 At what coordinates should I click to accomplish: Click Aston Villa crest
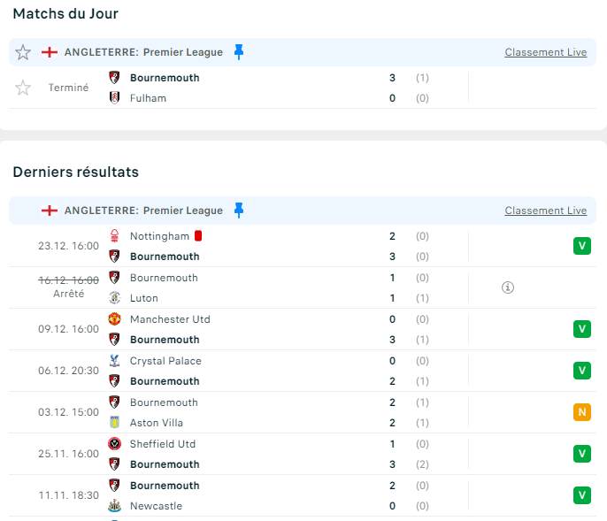(x=114, y=422)
